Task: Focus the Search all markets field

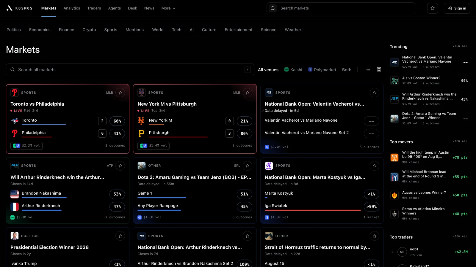Action: [x=130, y=69]
